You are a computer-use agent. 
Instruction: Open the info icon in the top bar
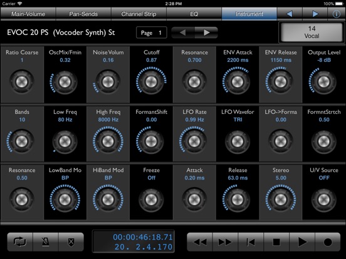[x=337, y=14]
